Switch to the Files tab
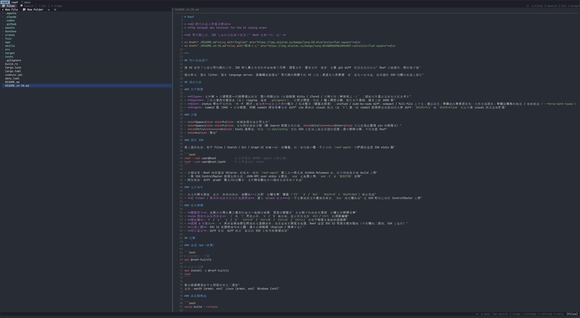Image resolution: width=580 pixels, height=318 pixels. [9, 6]
